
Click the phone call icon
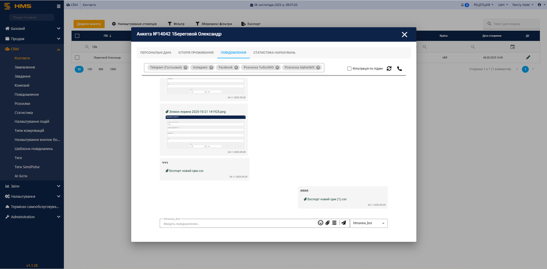(399, 69)
